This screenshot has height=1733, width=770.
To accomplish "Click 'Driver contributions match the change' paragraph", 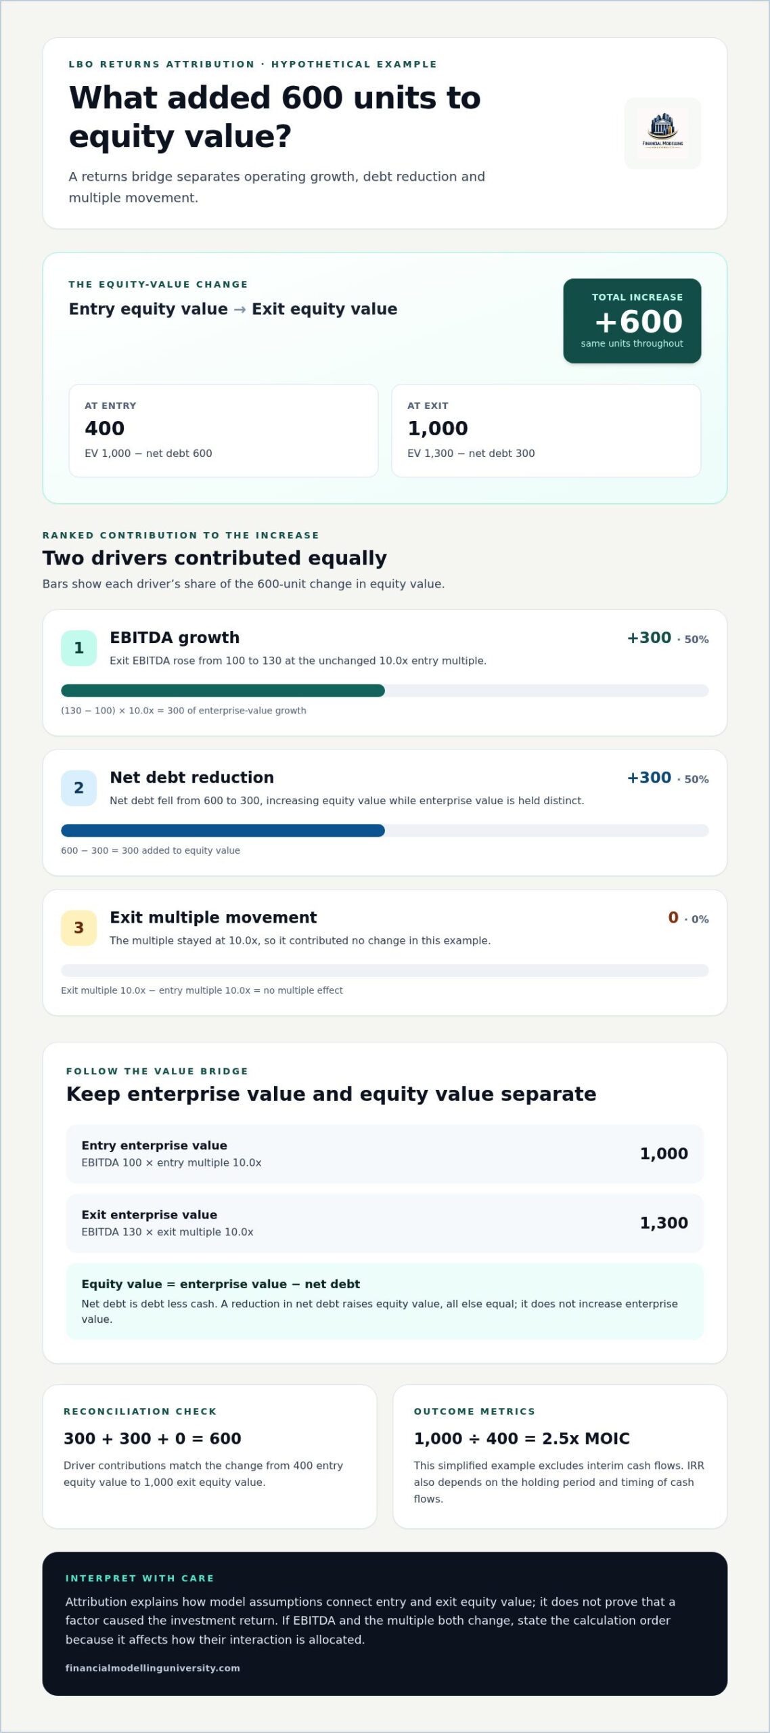I will pos(203,1474).
